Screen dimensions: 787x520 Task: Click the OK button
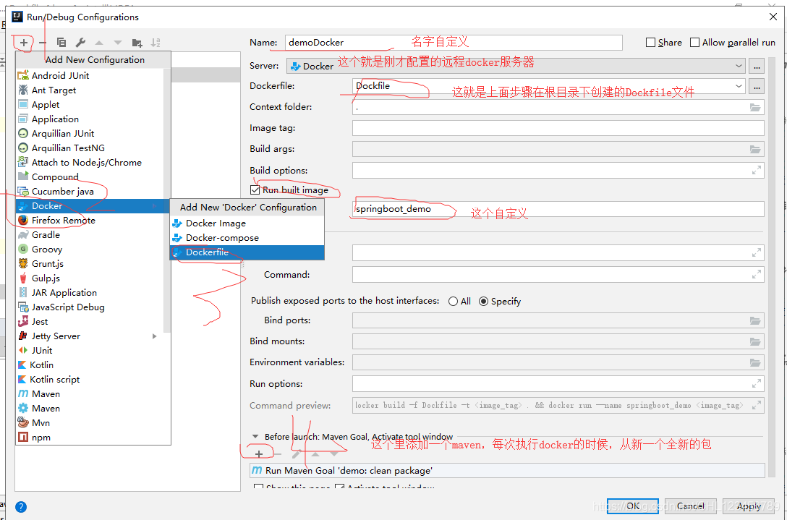[634, 506]
